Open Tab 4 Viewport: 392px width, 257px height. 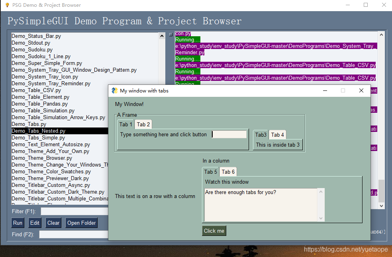(x=278, y=135)
